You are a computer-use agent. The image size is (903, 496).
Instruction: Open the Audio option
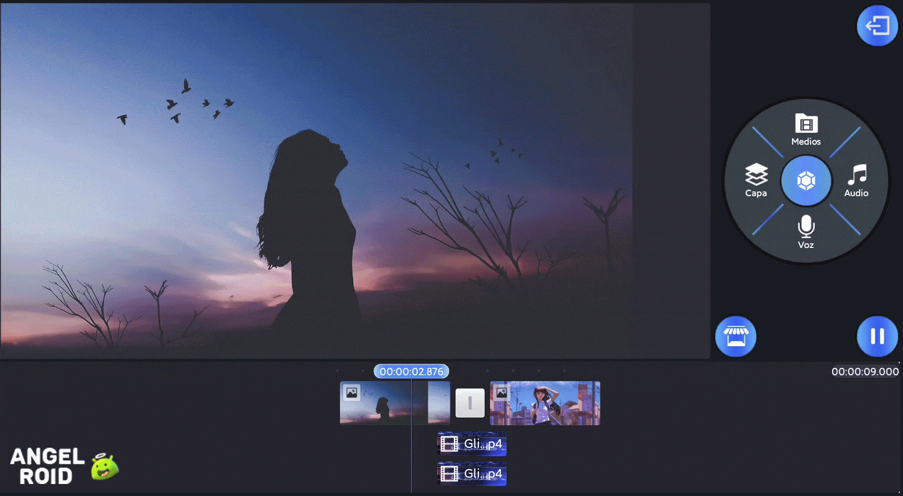856,181
